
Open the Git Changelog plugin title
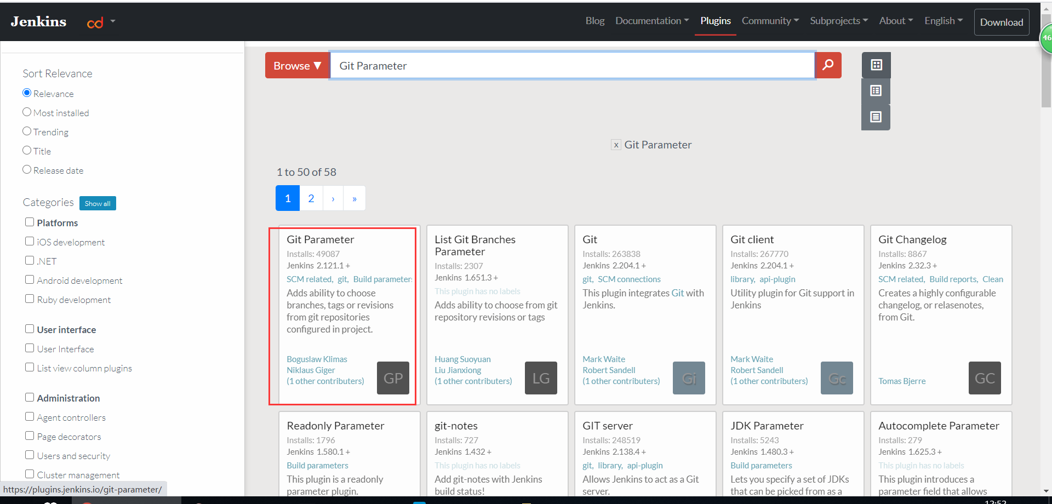(912, 239)
